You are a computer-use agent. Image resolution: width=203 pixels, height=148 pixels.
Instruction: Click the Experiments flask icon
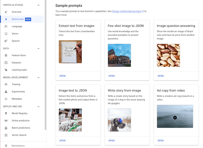[x=6, y=92]
